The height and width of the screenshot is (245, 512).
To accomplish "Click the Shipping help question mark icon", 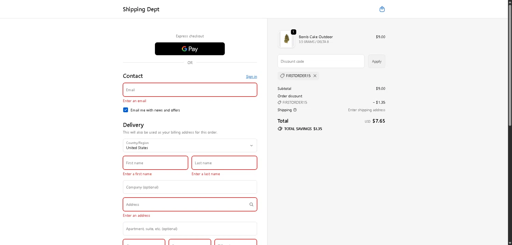I will tap(295, 110).
